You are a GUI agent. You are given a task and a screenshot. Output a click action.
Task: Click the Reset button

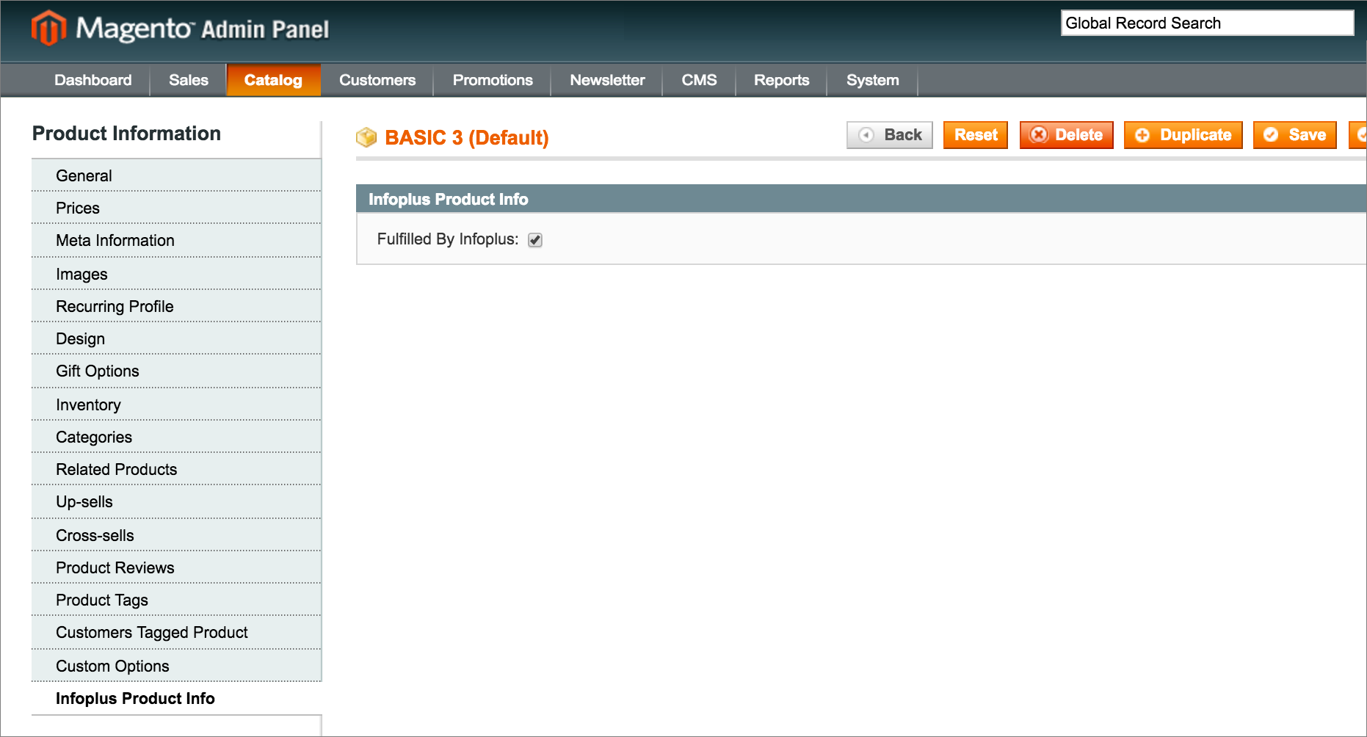point(976,135)
